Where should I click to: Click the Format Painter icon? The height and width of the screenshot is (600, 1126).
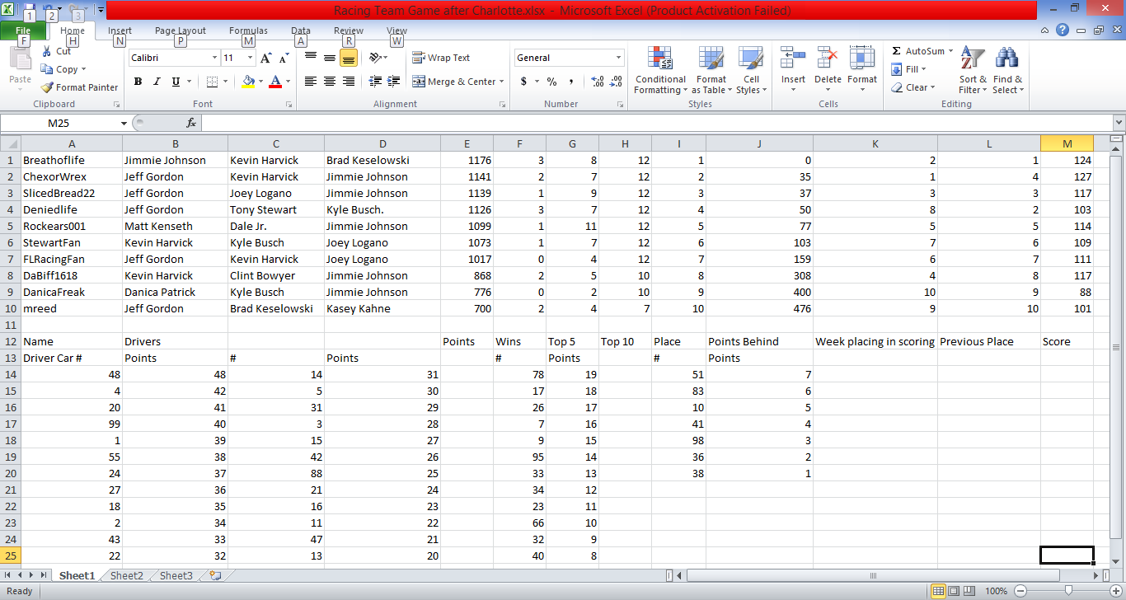[x=48, y=87]
